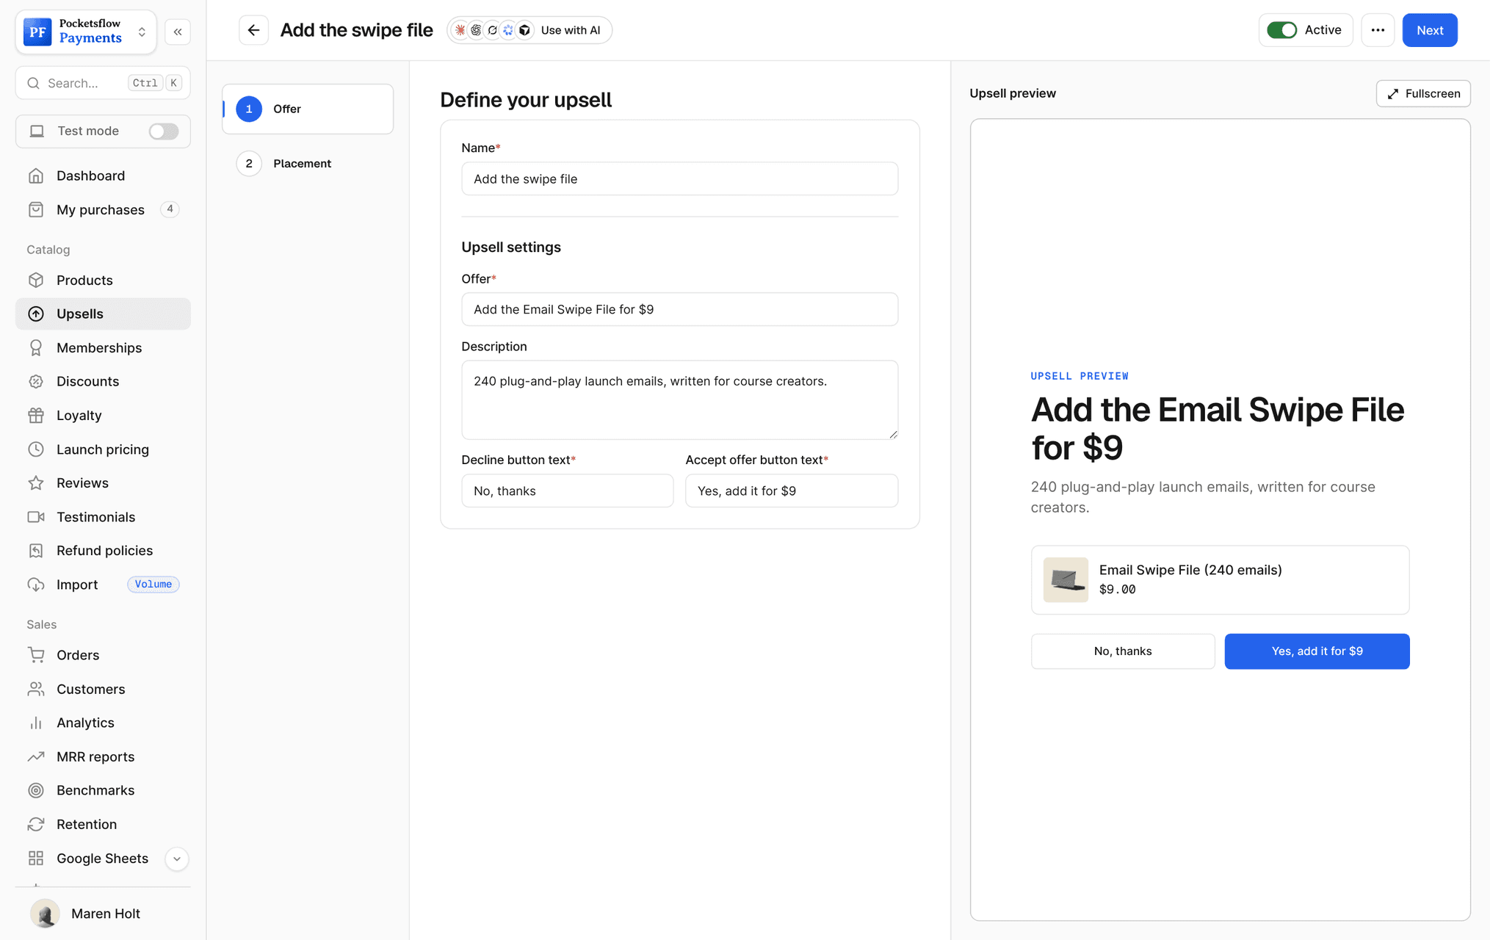Click the Decline button text field
Viewport: 1504px width, 940px height.
567,491
